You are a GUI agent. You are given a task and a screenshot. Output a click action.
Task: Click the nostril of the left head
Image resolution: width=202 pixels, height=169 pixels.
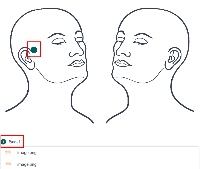tap(76, 55)
